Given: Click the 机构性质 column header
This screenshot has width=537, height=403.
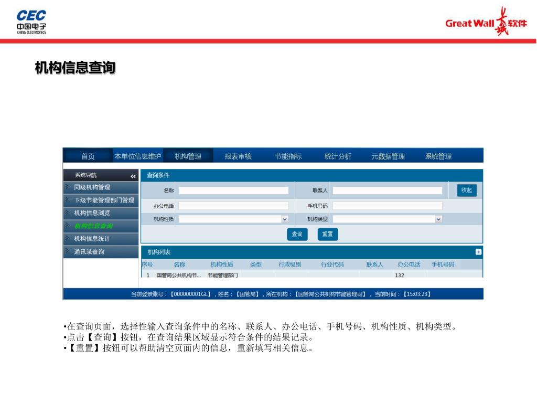Looking at the screenshot, I should click(x=222, y=264).
